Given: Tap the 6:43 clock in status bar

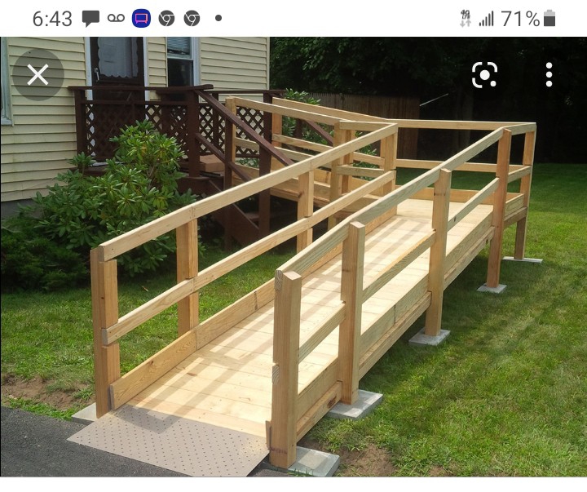Looking at the screenshot, I should coord(52,19).
